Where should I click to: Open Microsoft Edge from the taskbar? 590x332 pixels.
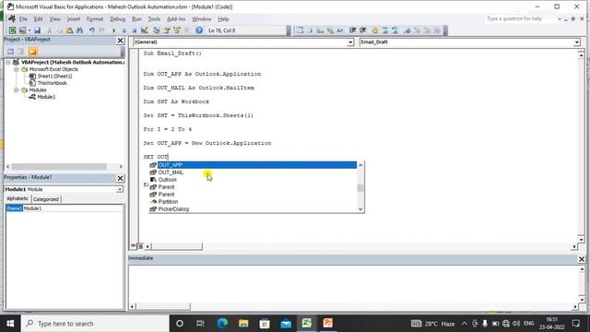(x=222, y=324)
